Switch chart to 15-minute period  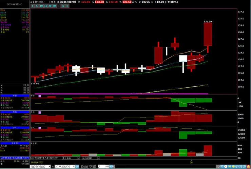pos(46,6)
